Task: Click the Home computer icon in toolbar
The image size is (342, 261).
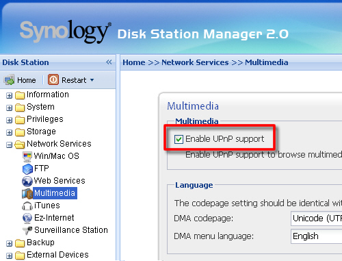Action: [9, 80]
